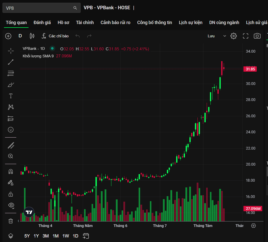The width and height of the screenshot is (268, 242).
Task: Toggle magnet mode for drawings
Action: pyautogui.click(x=11, y=171)
